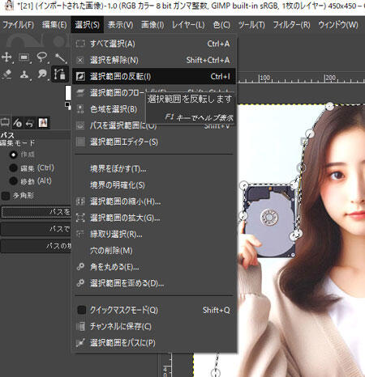Close the open 選択(S) menu

coord(87,25)
